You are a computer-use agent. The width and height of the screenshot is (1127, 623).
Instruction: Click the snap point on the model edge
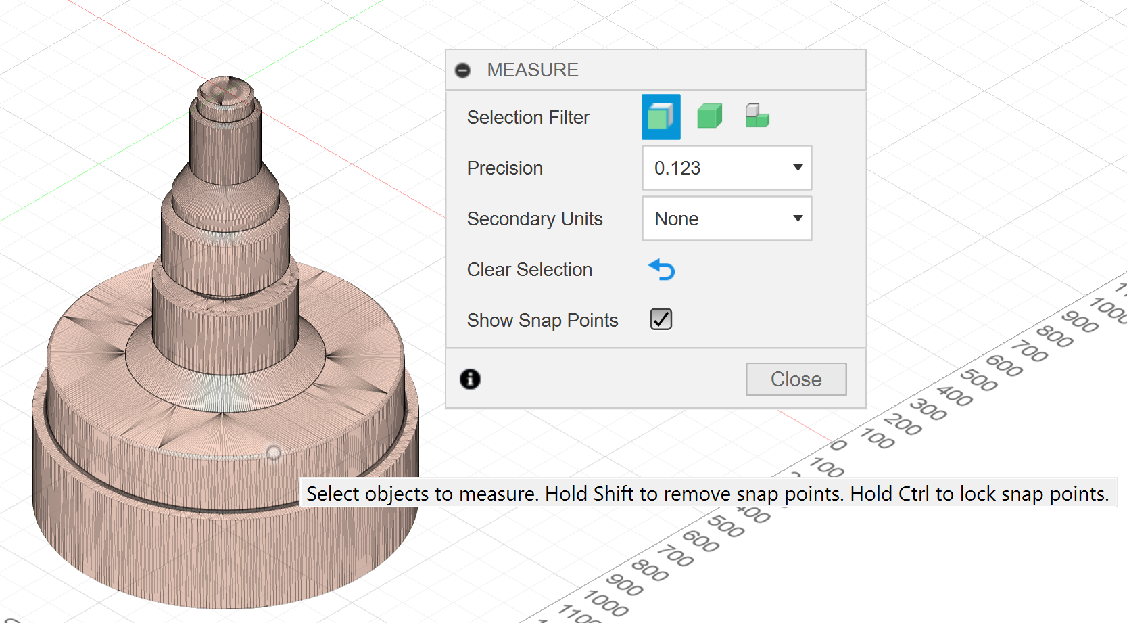pos(274,453)
